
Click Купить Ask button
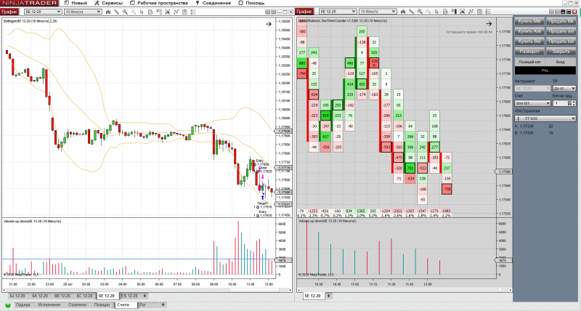[x=529, y=31]
